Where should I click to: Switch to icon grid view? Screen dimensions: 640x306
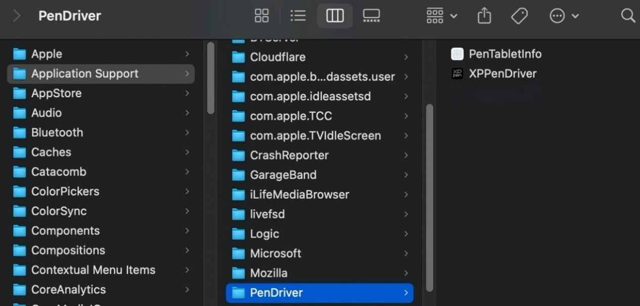coord(261,16)
